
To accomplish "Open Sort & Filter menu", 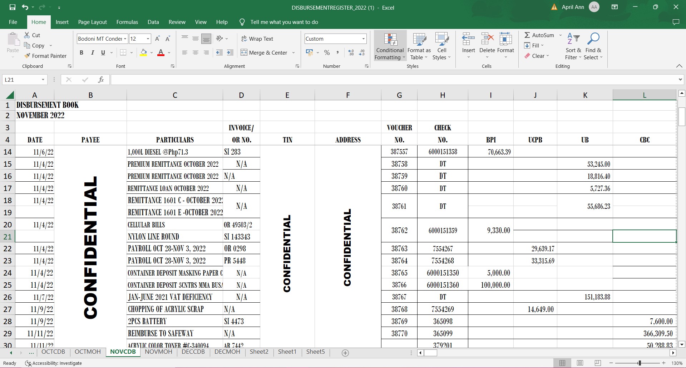I will tap(573, 46).
